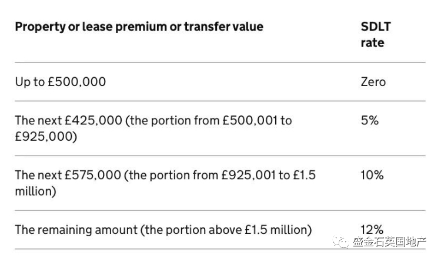
Task: Click the 'Up to £500,000' row text
Action: (x=61, y=82)
